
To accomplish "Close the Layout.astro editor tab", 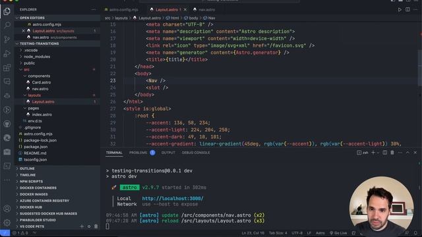I will 185,10.
